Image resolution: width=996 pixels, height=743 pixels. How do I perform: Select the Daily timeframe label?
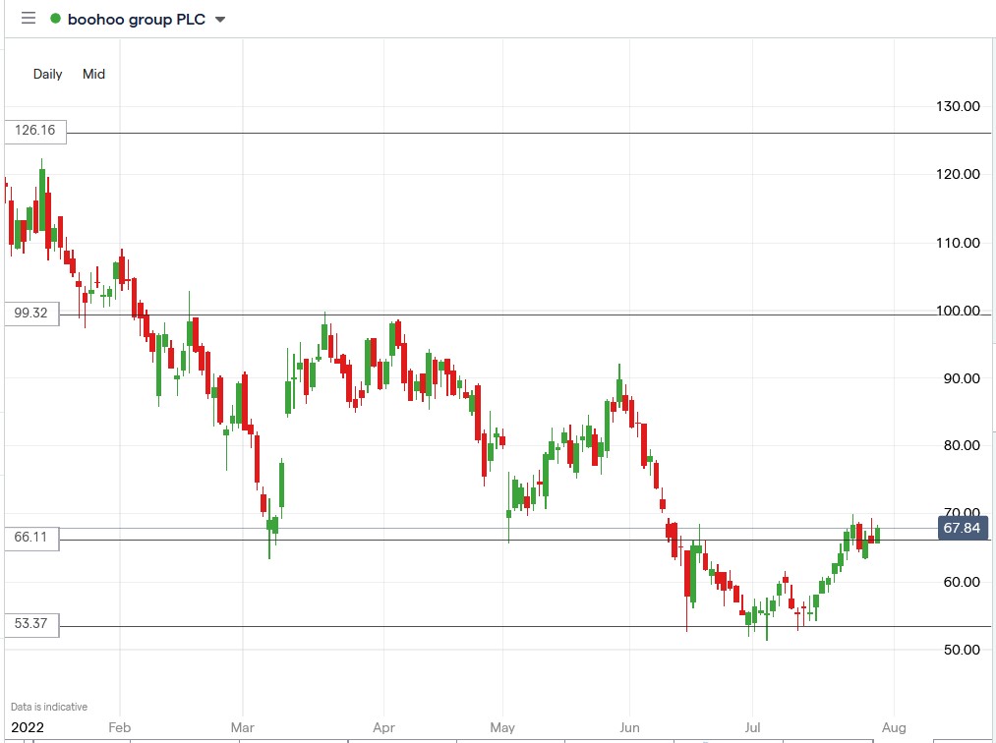tap(46, 74)
